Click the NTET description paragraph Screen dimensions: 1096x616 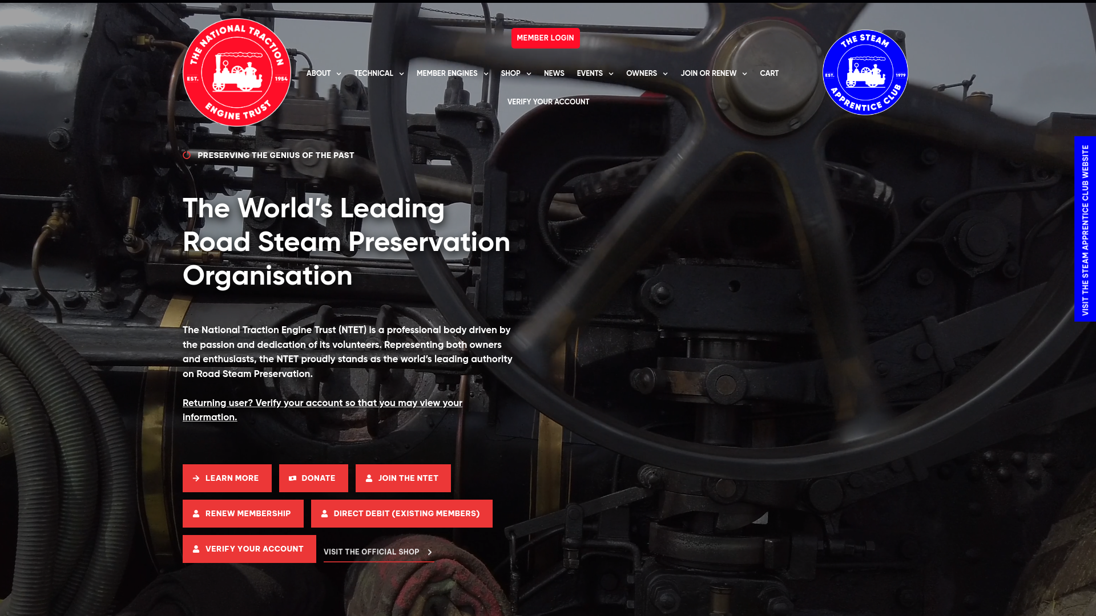click(x=348, y=352)
